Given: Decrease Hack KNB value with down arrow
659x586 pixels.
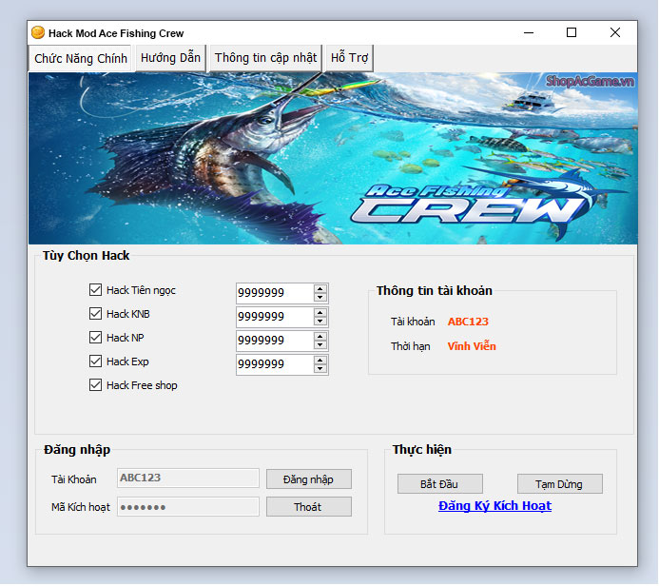Looking at the screenshot, I should point(320,322).
